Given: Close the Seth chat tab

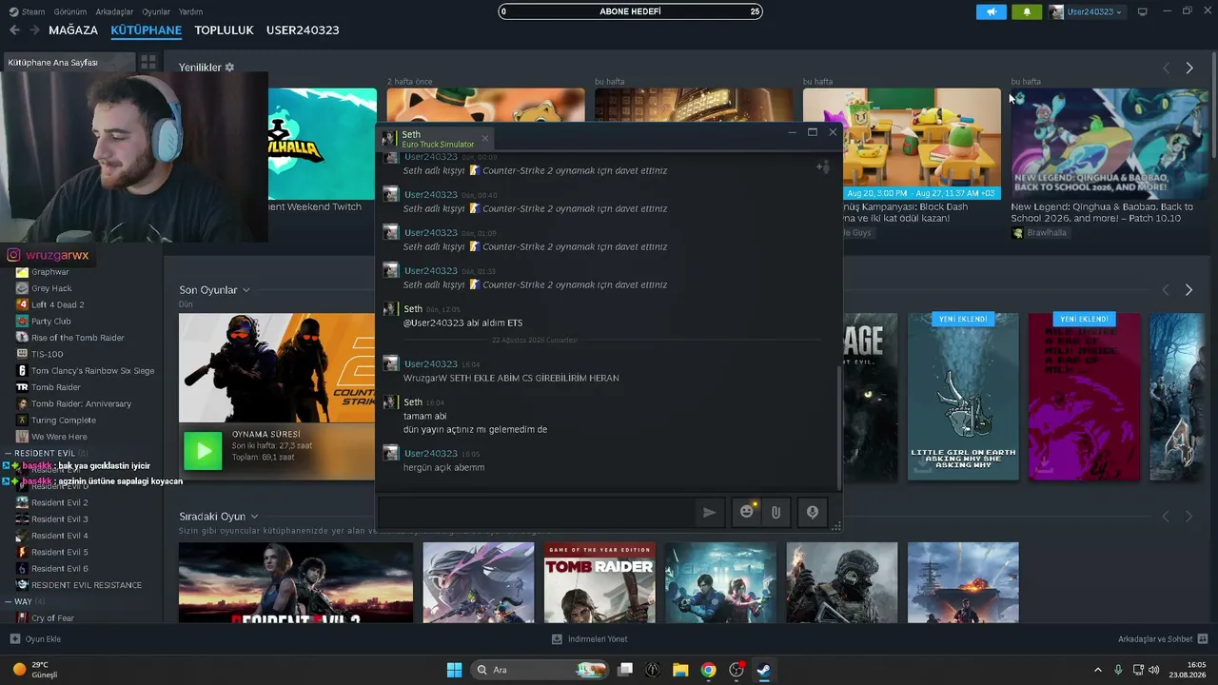Looking at the screenshot, I should coord(484,139).
